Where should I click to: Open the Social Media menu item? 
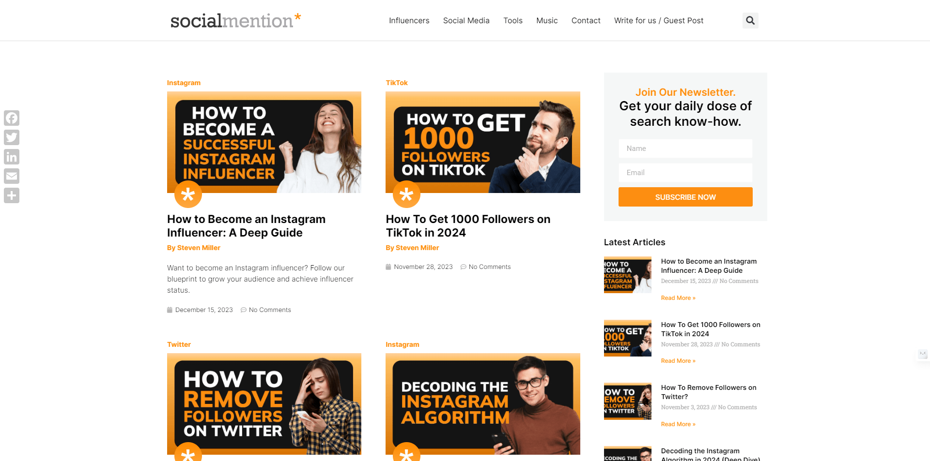(466, 20)
